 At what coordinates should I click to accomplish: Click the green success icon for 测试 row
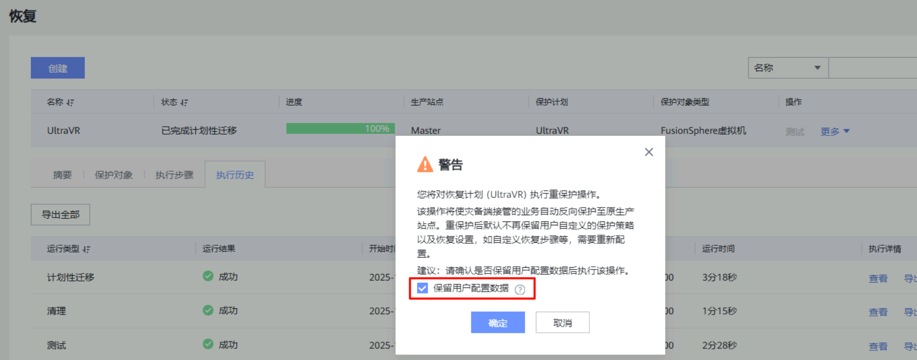[x=208, y=344]
